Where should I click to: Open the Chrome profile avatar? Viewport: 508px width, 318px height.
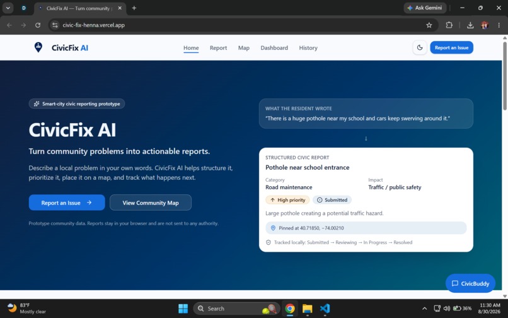pos(485,25)
